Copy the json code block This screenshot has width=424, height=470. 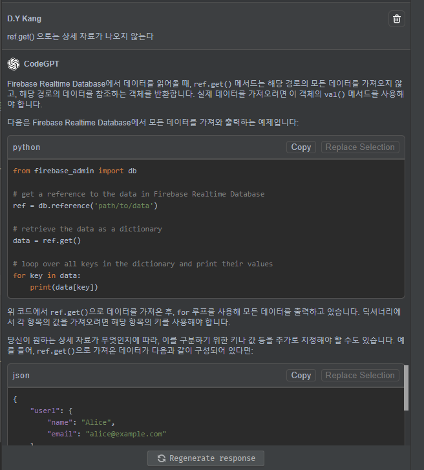(301, 375)
